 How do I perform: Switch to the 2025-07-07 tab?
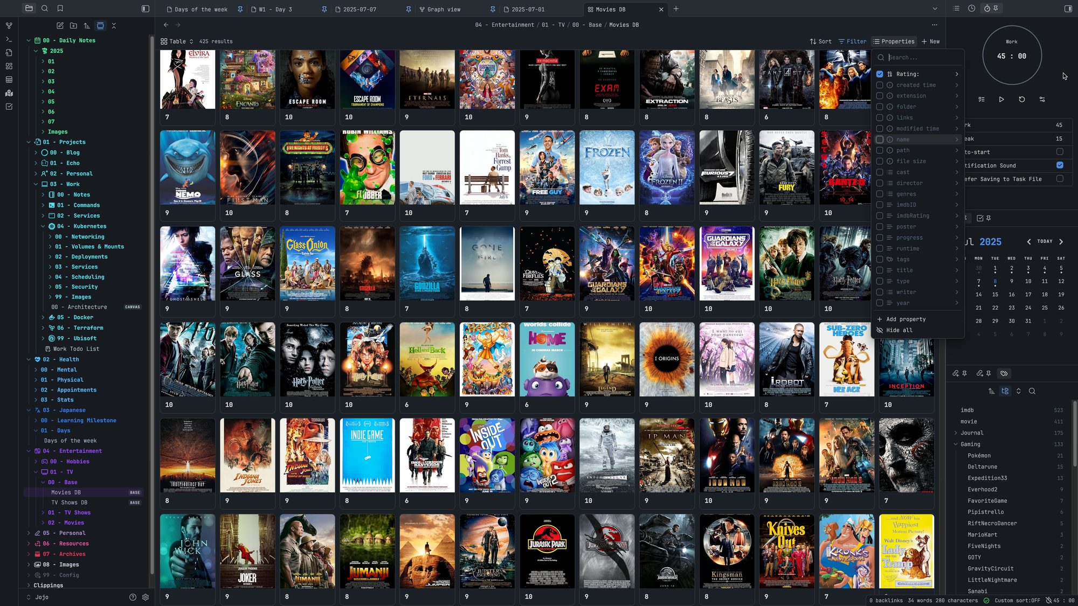360,9
